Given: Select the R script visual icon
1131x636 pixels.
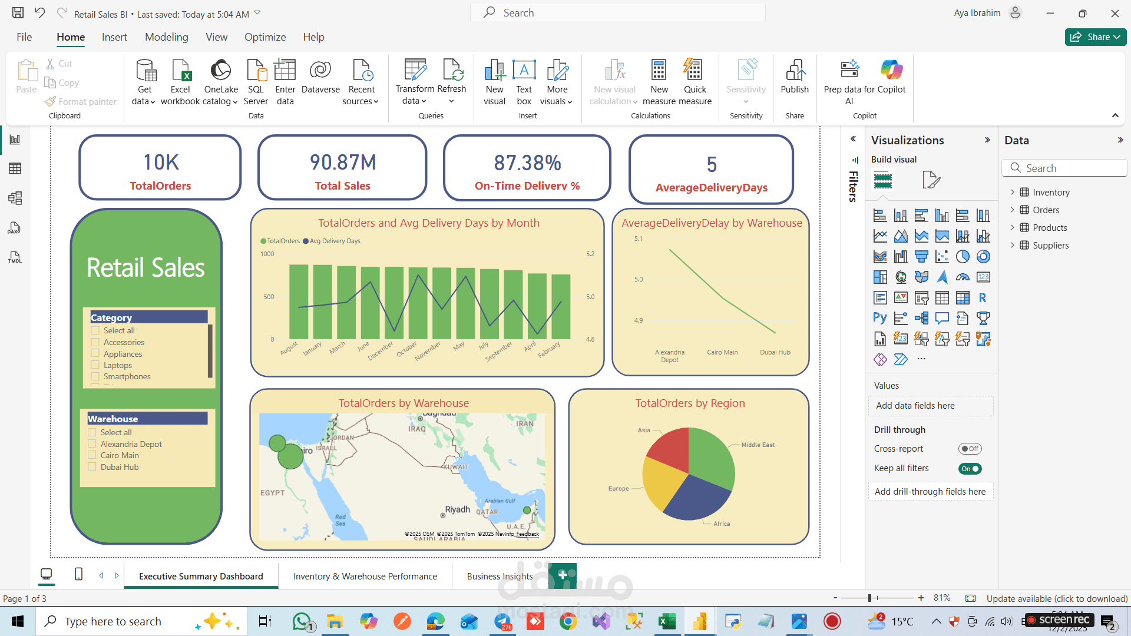Looking at the screenshot, I should click(982, 297).
